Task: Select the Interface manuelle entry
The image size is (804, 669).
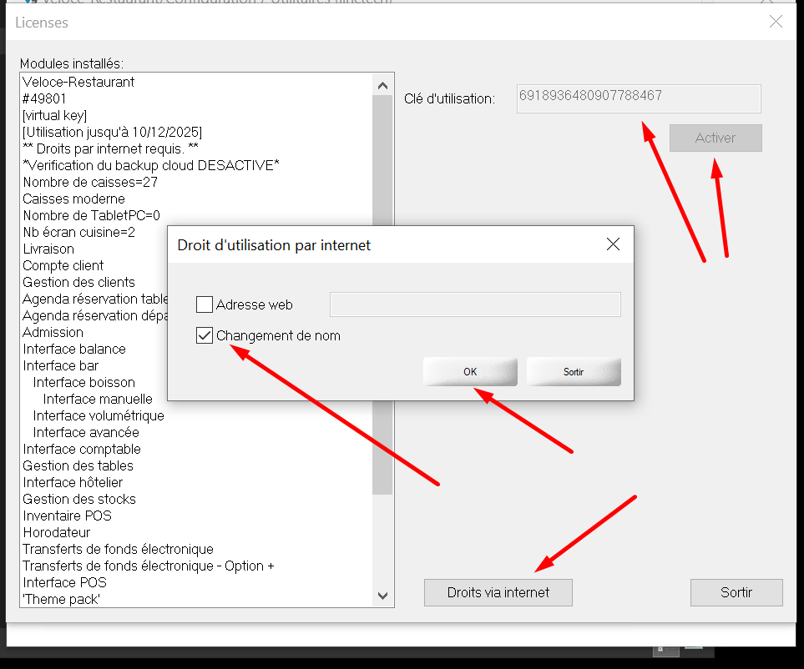Action: 98,399
